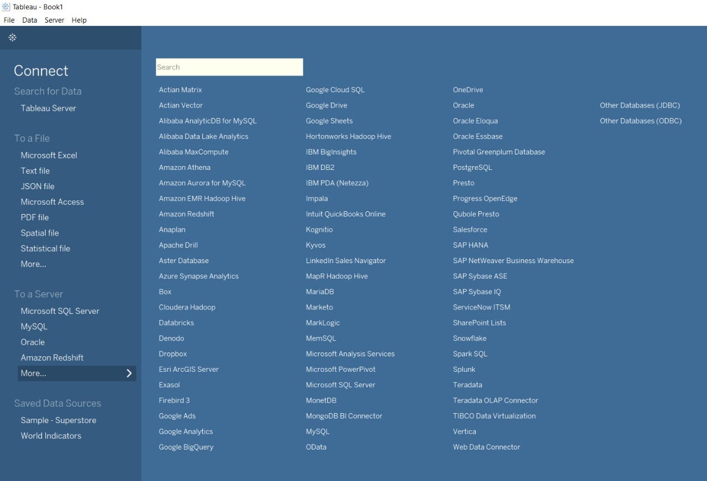Select Amazon Redshift in the sidebar

pos(52,357)
